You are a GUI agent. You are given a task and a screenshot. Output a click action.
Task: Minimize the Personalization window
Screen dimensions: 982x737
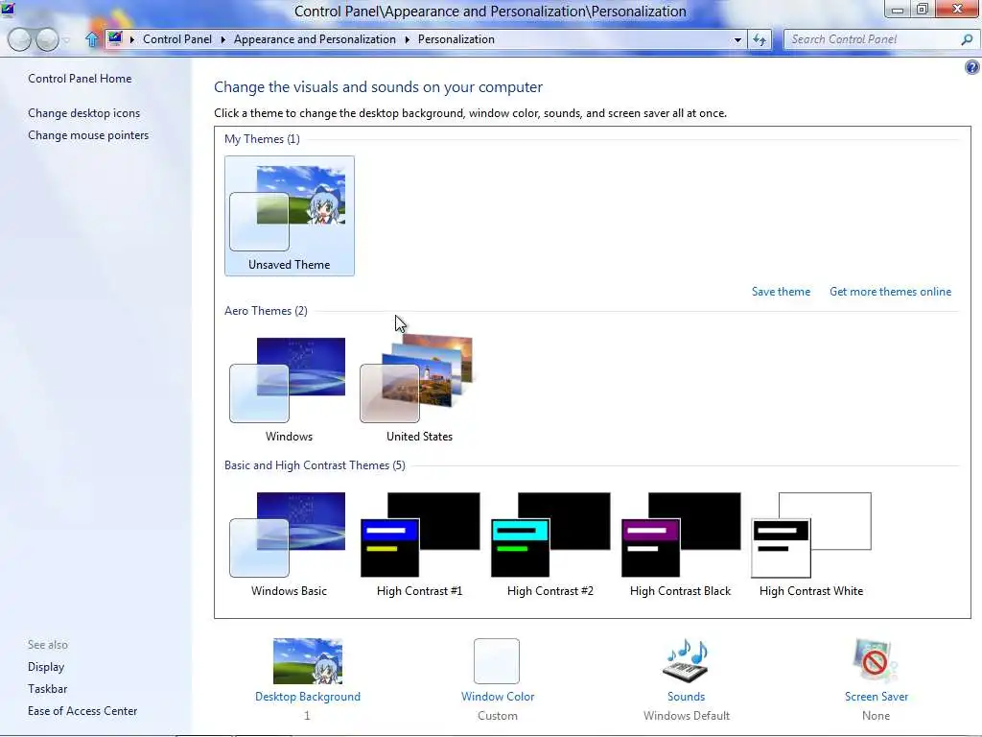pyautogui.click(x=898, y=10)
